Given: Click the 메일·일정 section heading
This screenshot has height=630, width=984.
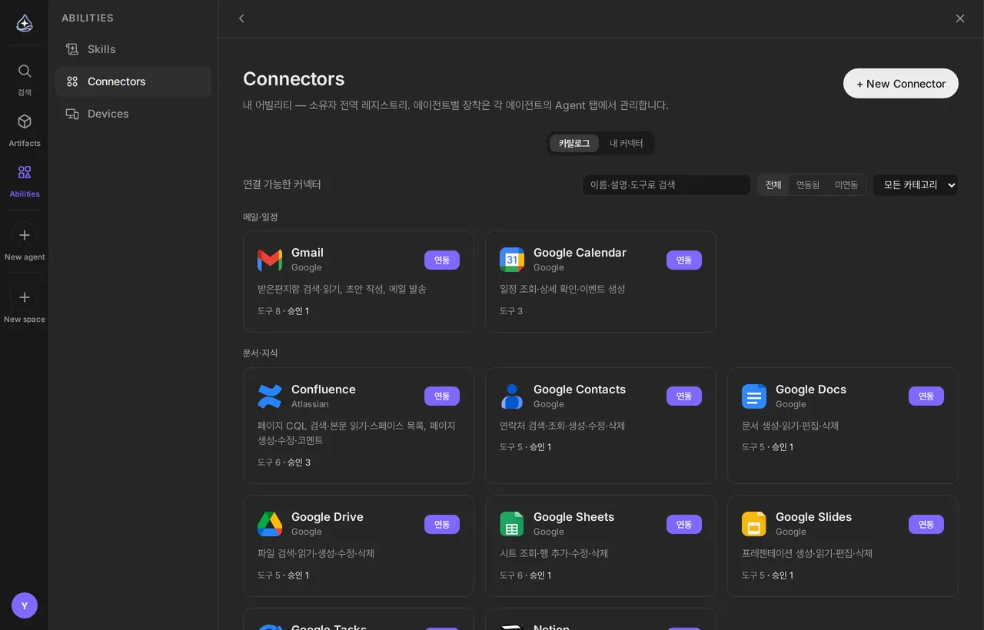Looking at the screenshot, I should pyautogui.click(x=261, y=217).
